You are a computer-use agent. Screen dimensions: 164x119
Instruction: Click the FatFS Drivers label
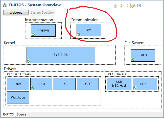pos(116,74)
